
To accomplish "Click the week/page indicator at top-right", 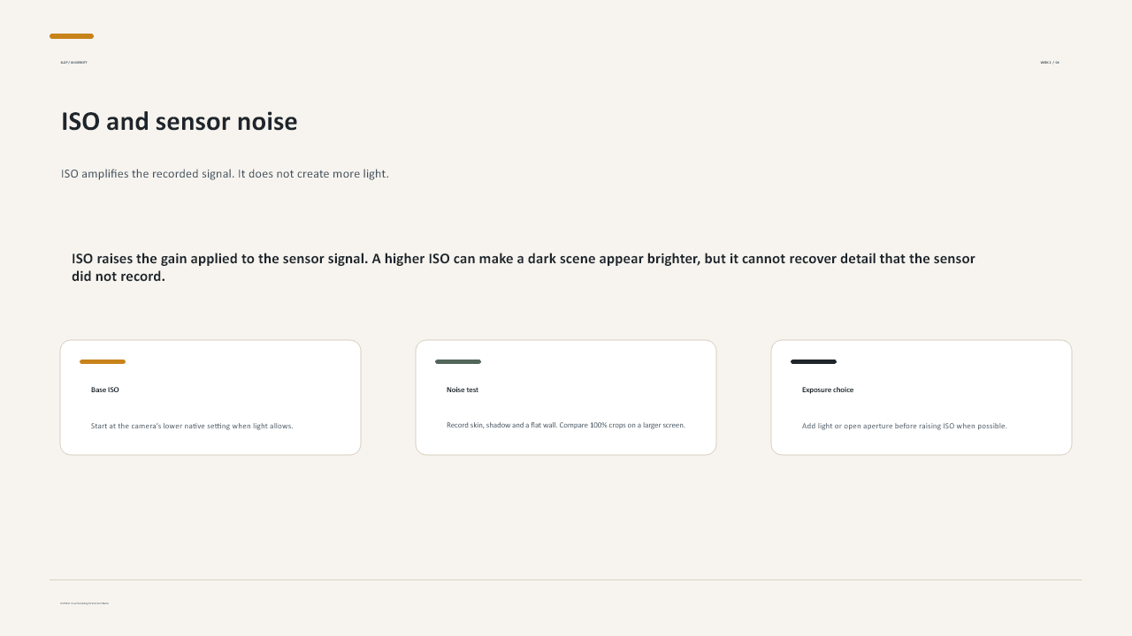I will [x=1050, y=63].
